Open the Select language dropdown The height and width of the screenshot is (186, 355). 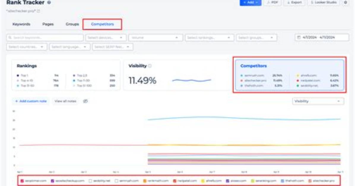pos(69,47)
